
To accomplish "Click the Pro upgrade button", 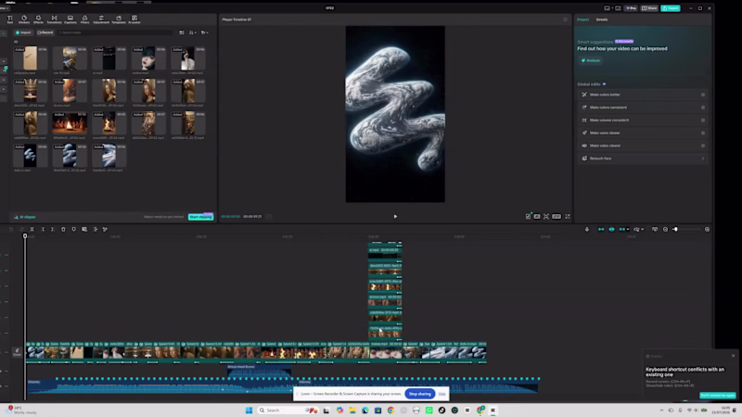I will [631, 8].
